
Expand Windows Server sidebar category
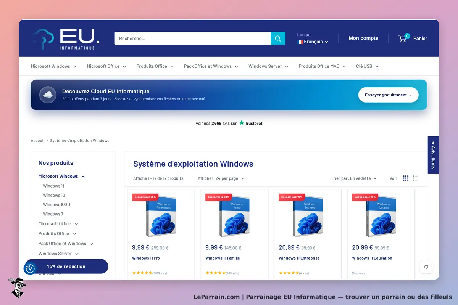58,254
